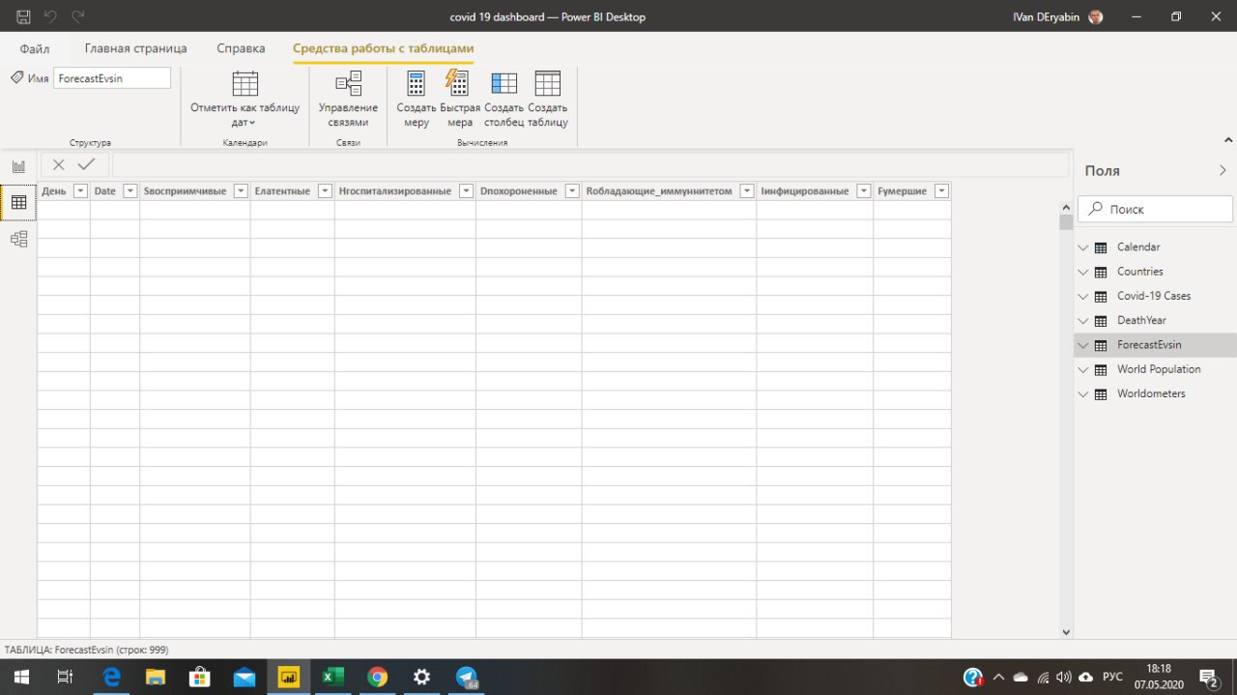Switch to Справка tab

click(x=241, y=48)
